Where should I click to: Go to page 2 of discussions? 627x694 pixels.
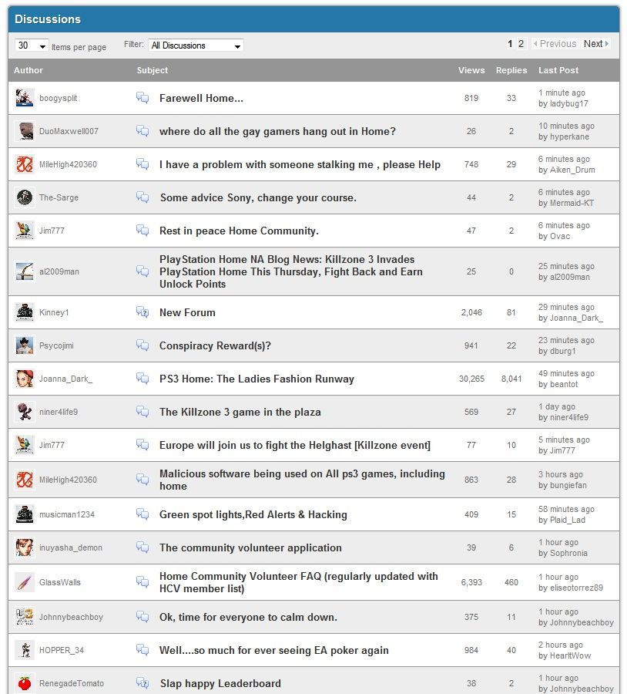click(521, 44)
